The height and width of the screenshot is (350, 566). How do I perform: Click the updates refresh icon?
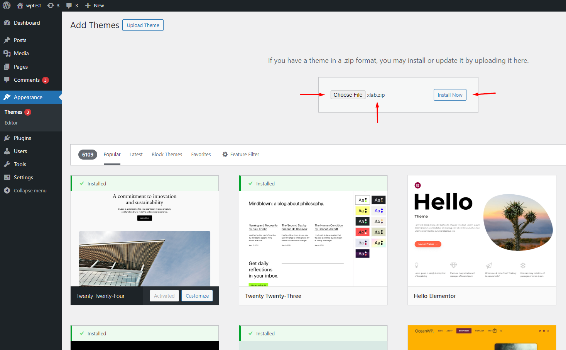51,5
